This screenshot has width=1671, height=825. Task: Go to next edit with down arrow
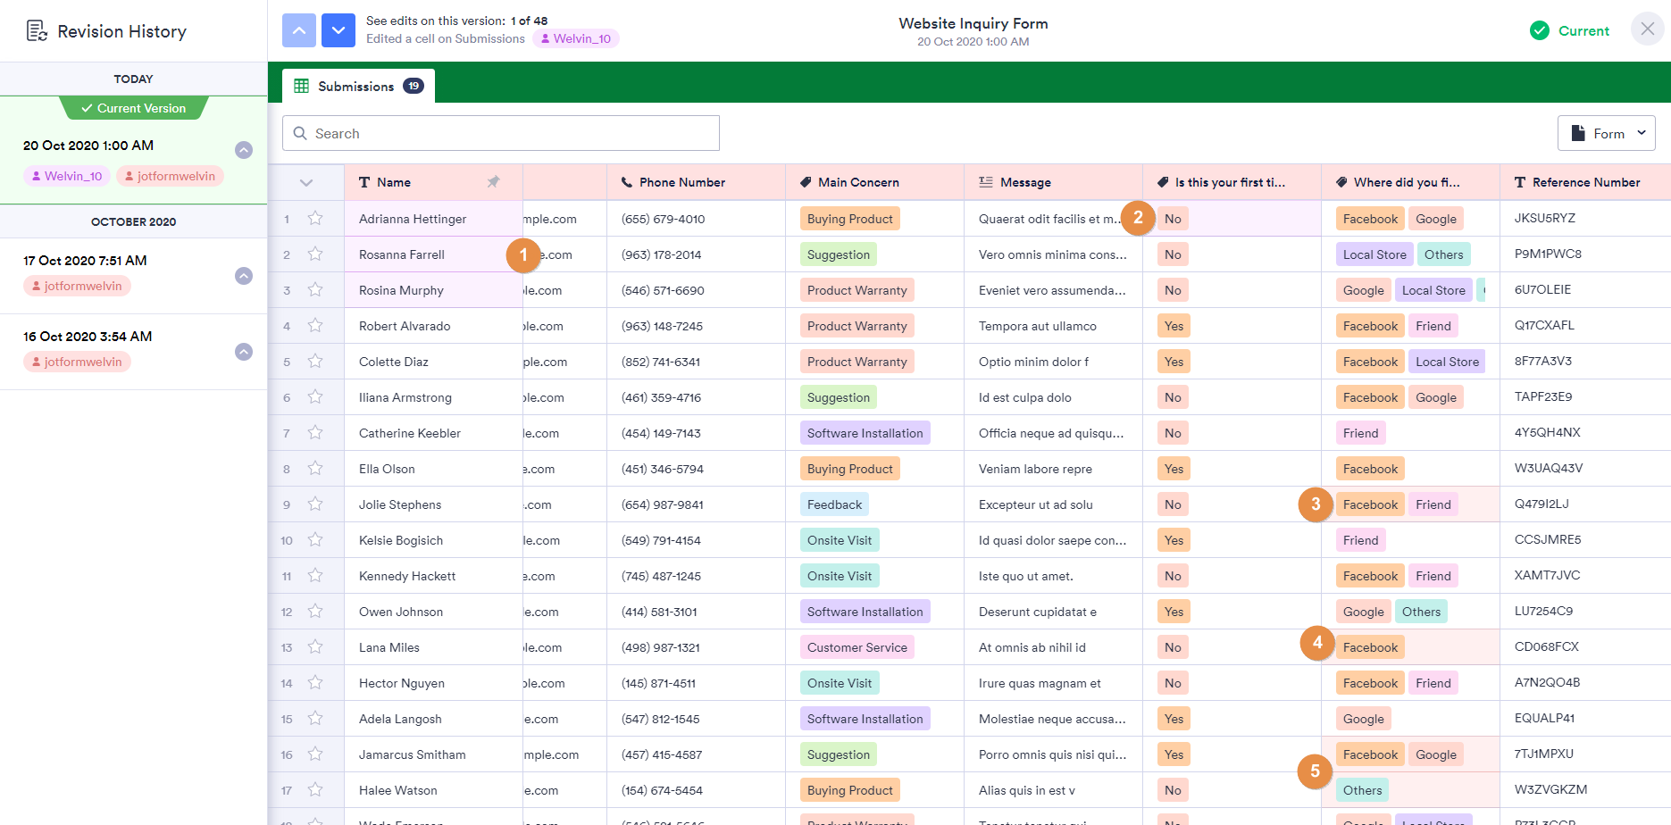338,30
